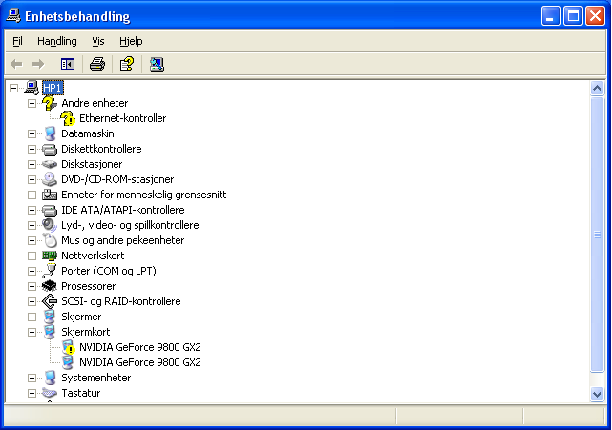Expand the Datamaskin tree node
The height and width of the screenshot is (430, 612).
[32, 133]
